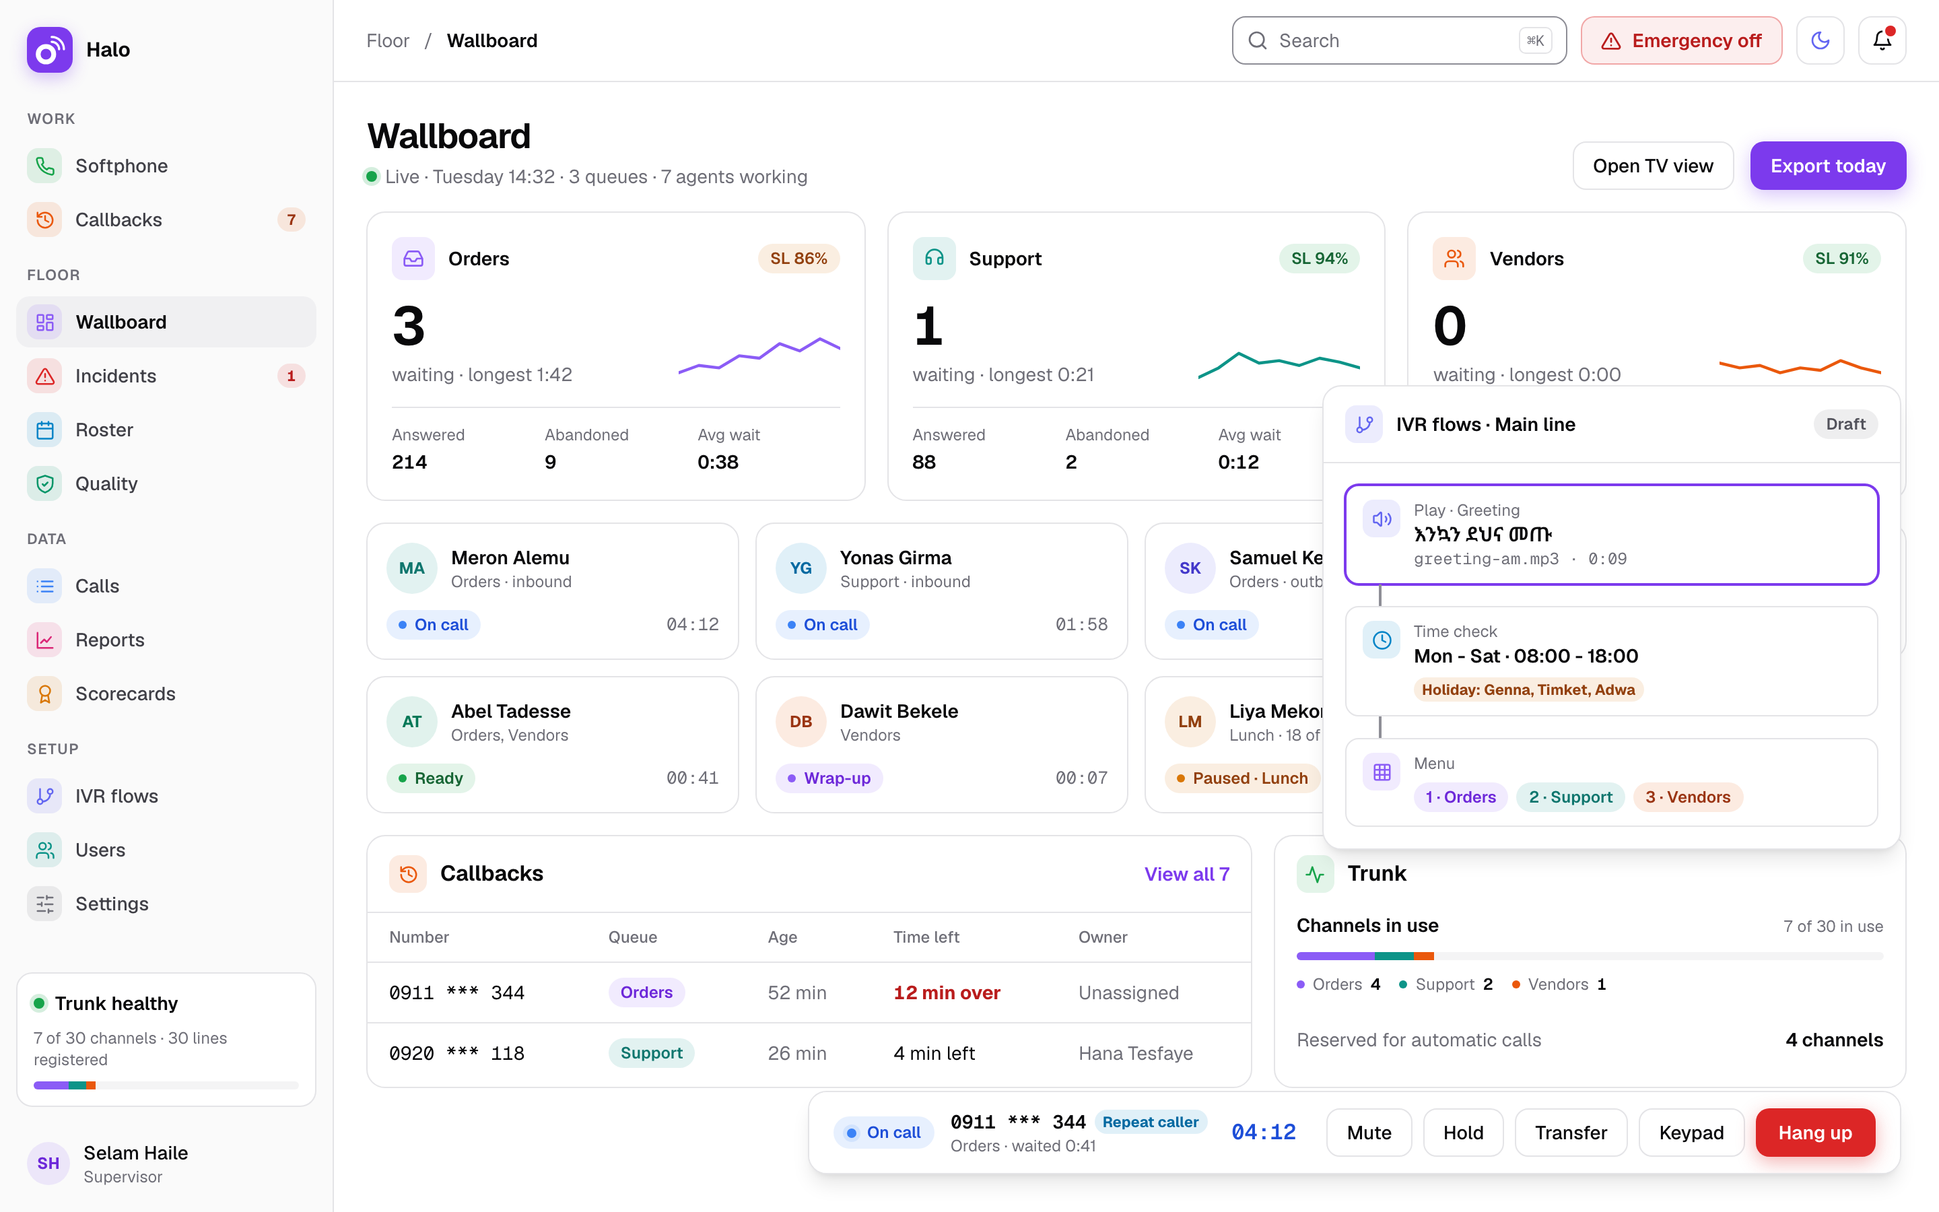
Task: Click the Halo logo icon
Action: (x=49, y=50)
